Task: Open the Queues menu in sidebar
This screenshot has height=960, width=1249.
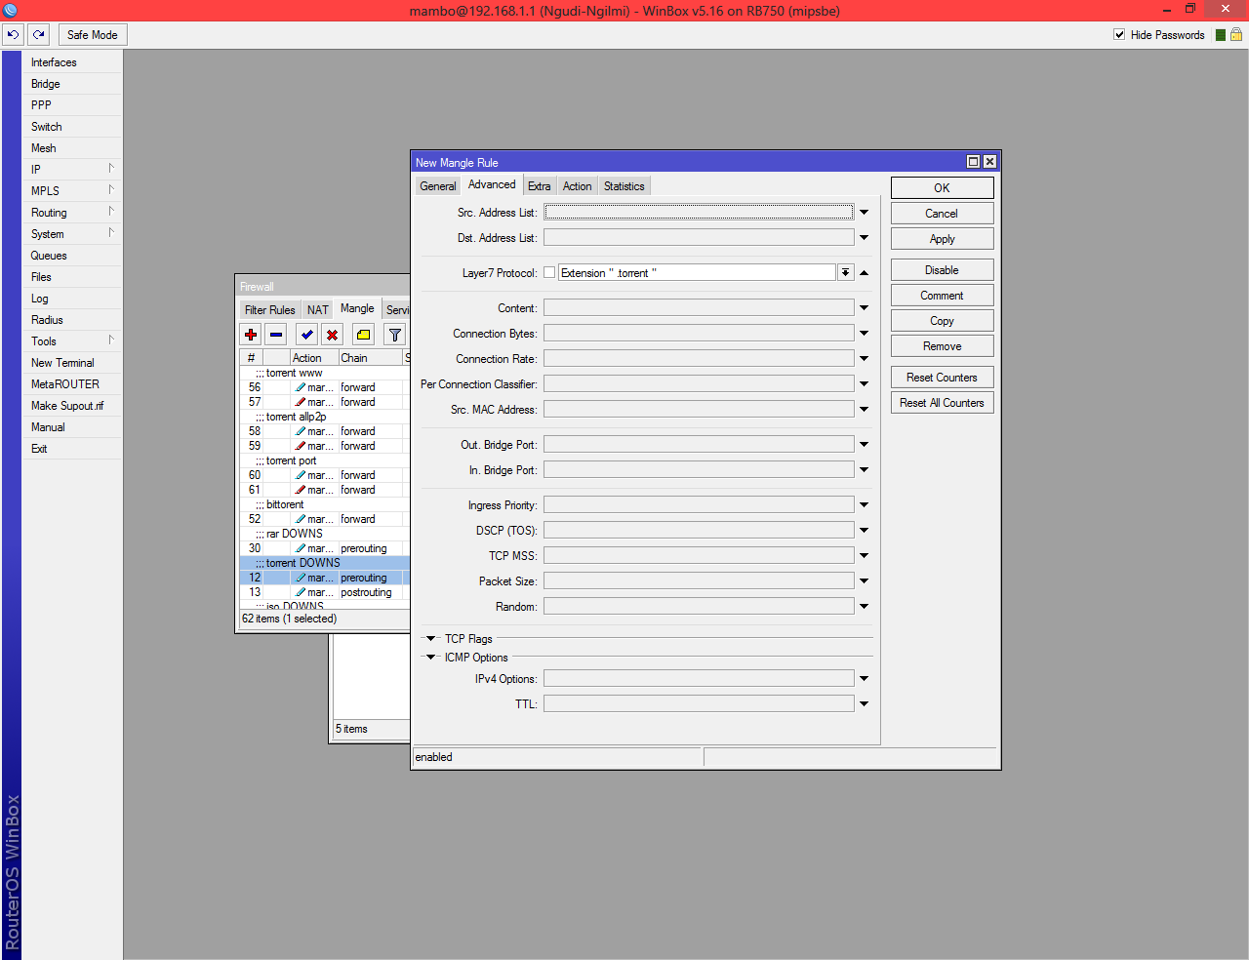Action: pyautogui.click(x=49, y=256)
